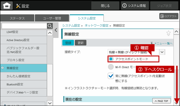Image resolution: width=180 pixels, height=106 pixels.
Task: Move the left menu list down with arrow
Action: coord(50,103)
